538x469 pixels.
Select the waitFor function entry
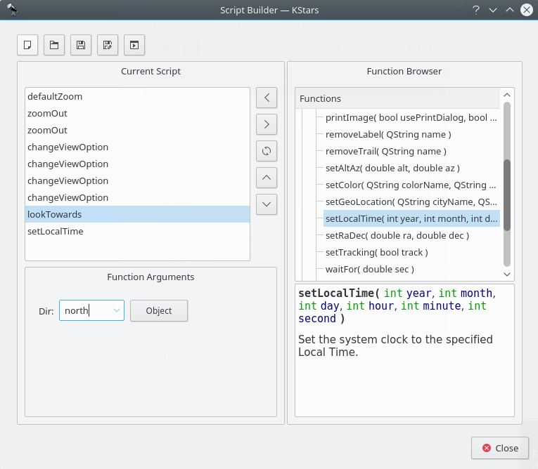(369, 269)
